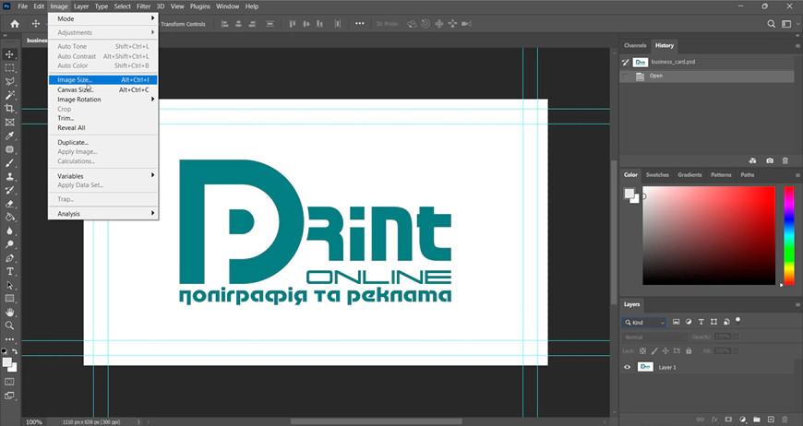Pick the Lasso tool
Viewport: 803px width, 426px height.
[10, 81]
